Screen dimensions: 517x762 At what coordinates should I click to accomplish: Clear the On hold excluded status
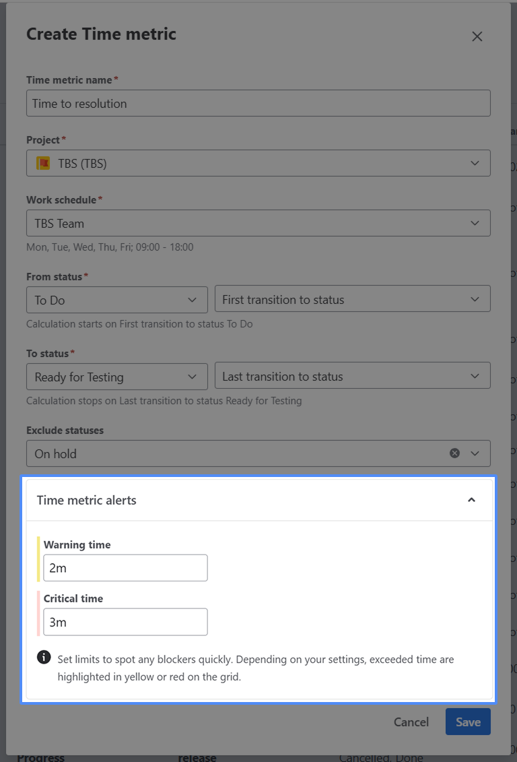[454, 453]
